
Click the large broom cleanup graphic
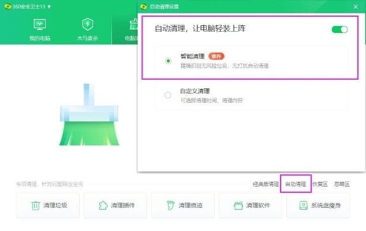click(89, 115)
